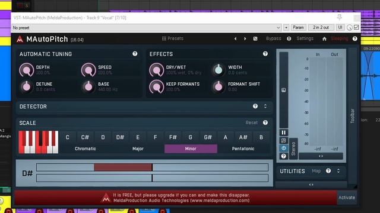Toggle note G# in the scale
The image size is (380, 213).
coord(208,137)
